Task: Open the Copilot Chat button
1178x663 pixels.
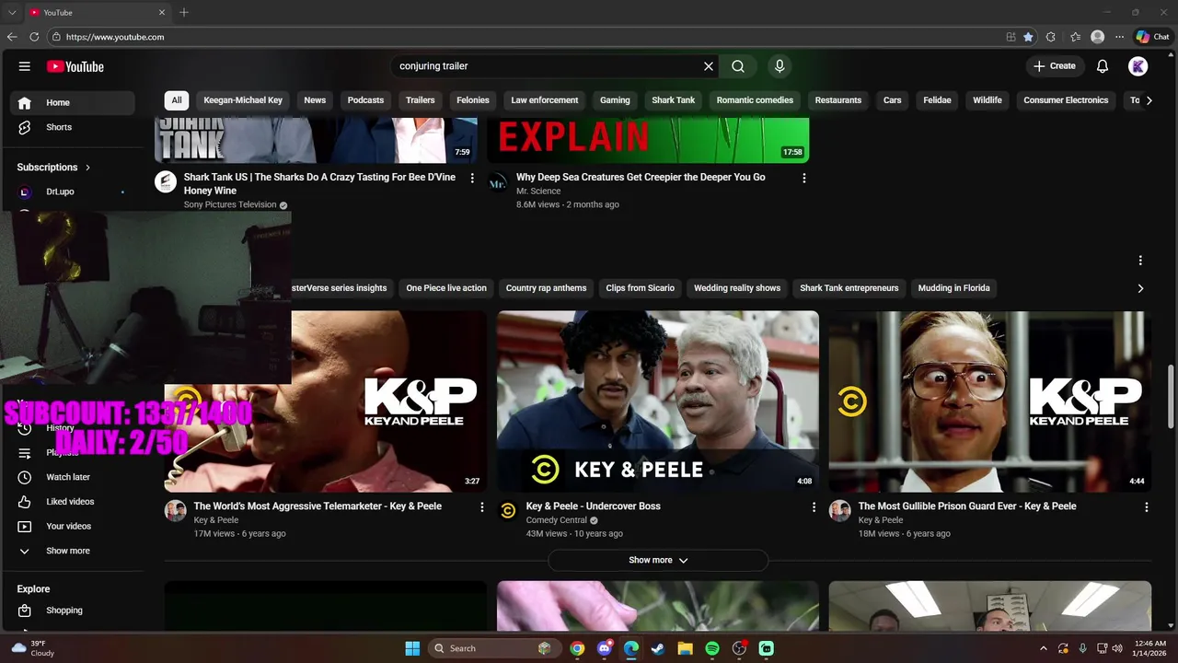Action: [1153, 37]
